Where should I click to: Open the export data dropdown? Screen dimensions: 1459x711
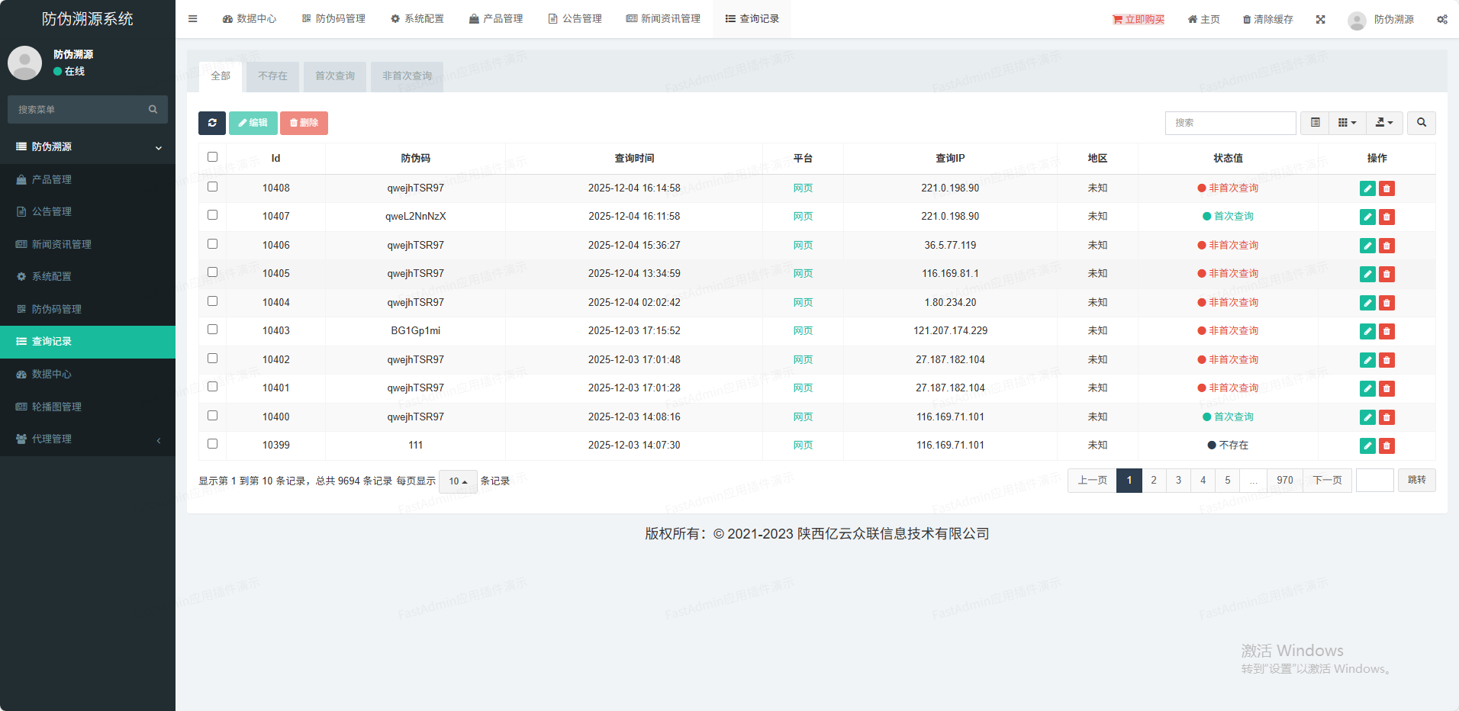point(1383,123)
